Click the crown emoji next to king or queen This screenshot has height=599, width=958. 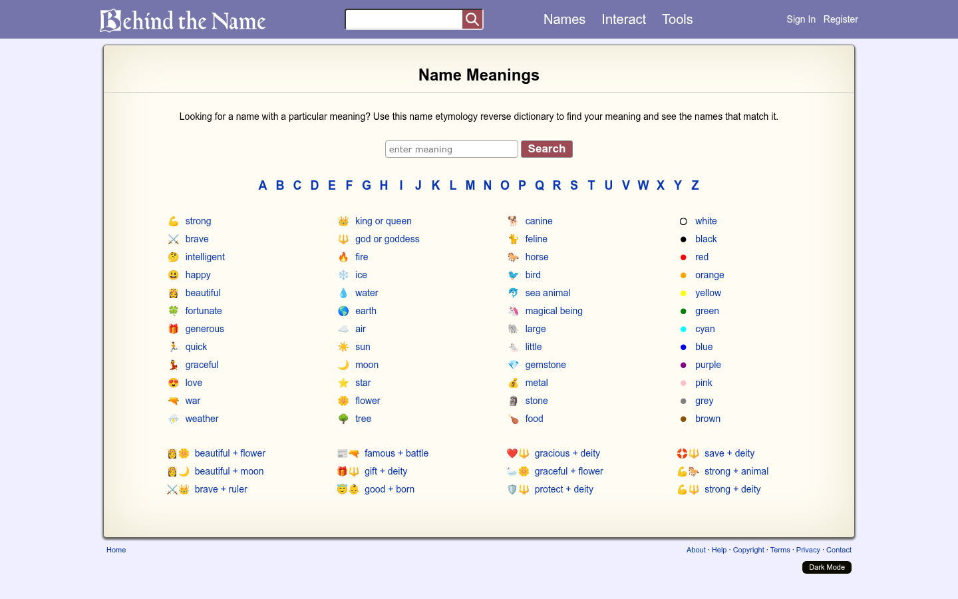pos(343,221)
